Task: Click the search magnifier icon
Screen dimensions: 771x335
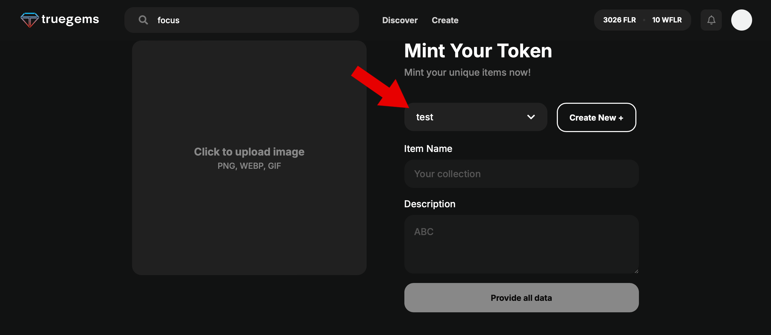Action: (x=143, y=20)
